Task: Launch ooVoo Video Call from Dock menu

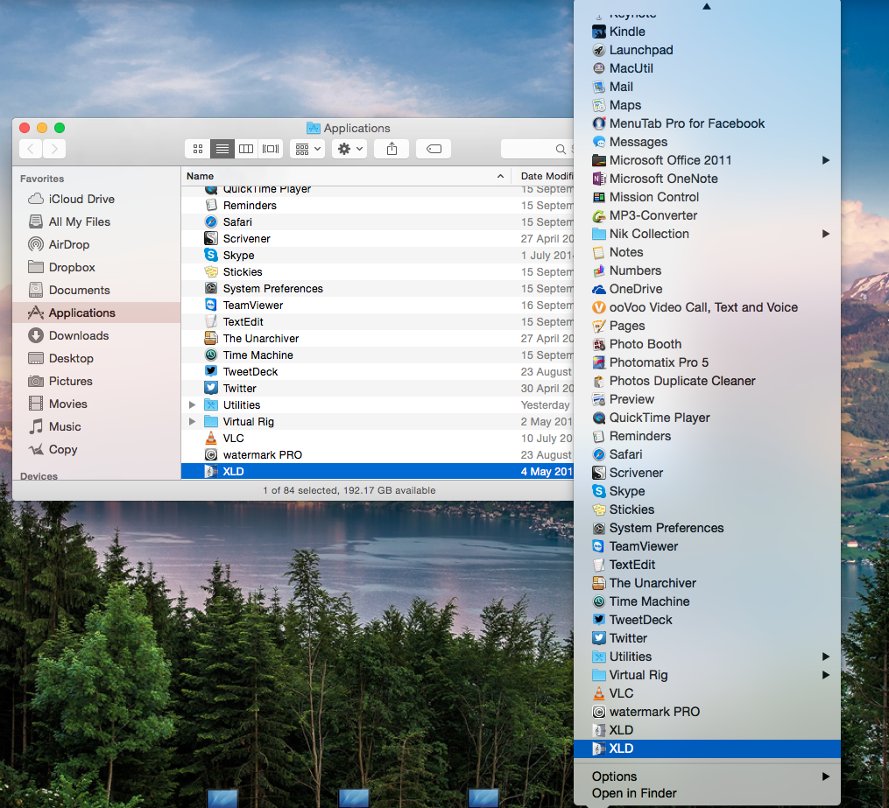Action: 707,307
